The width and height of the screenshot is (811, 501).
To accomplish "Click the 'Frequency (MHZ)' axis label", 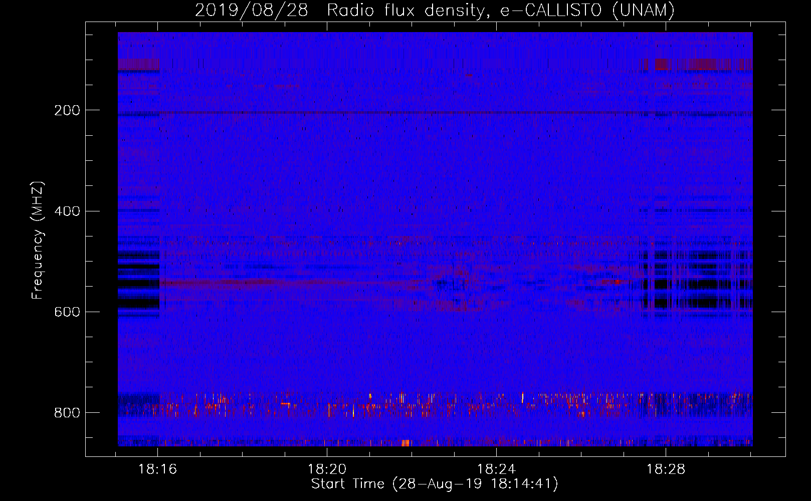I will 38,240.
